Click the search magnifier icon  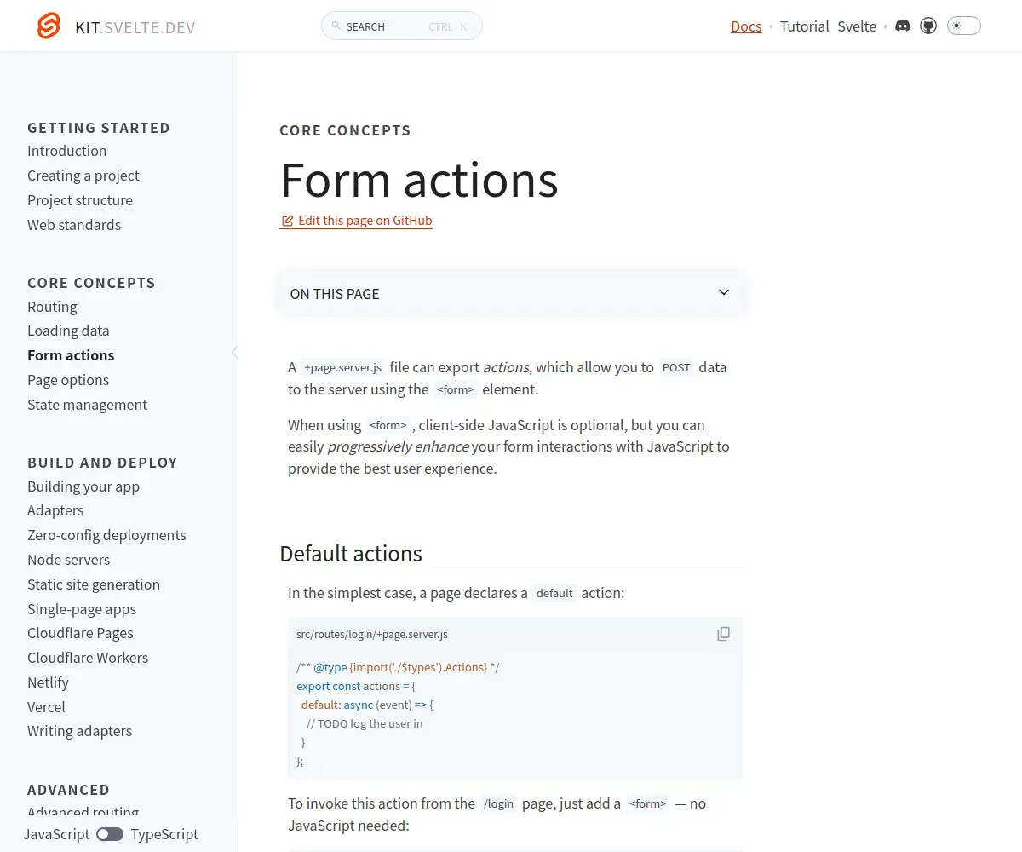pos(336,26)
